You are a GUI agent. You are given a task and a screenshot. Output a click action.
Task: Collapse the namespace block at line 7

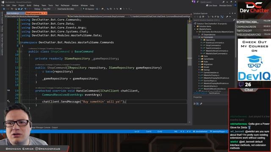tap(21, 42)
